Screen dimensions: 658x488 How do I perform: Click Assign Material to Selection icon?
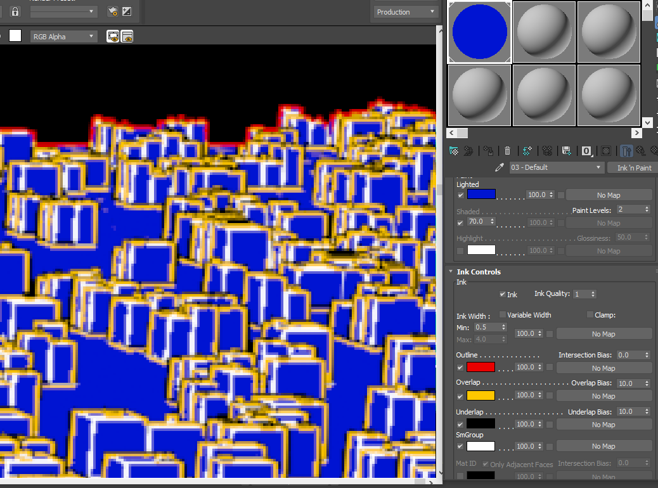488,151
